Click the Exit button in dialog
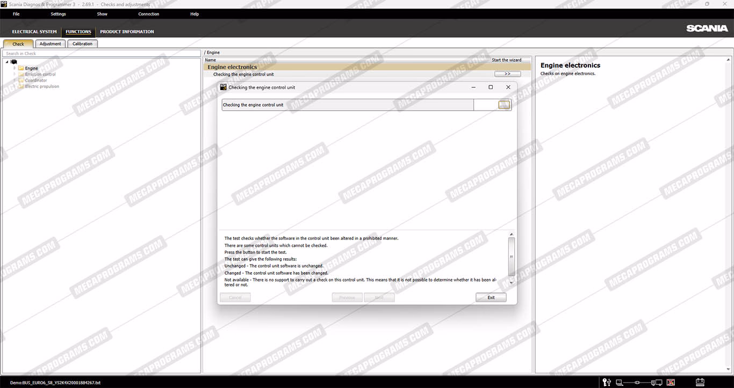 (491, 297)
